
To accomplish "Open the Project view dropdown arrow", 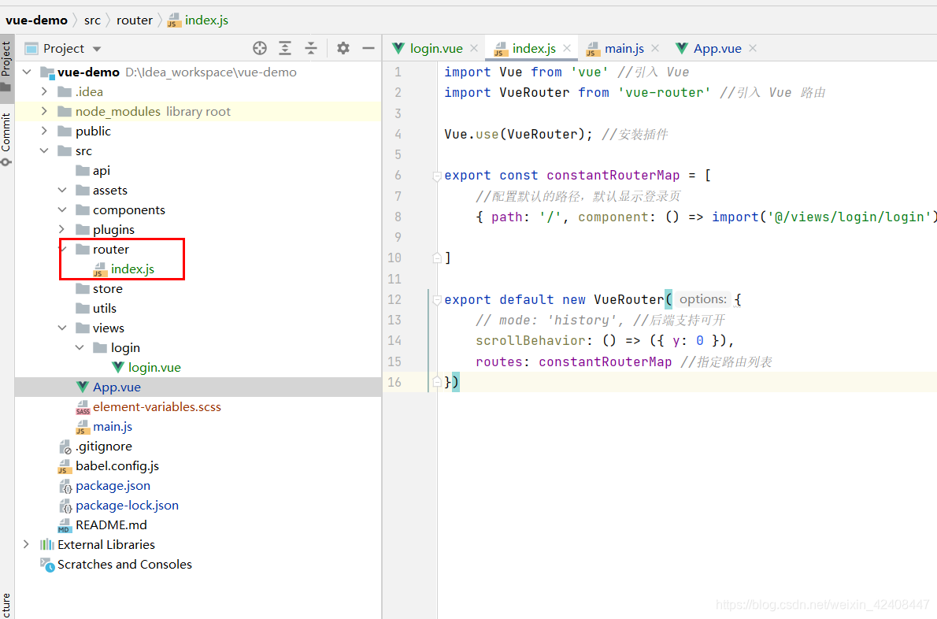I will [x=97, y=49].
